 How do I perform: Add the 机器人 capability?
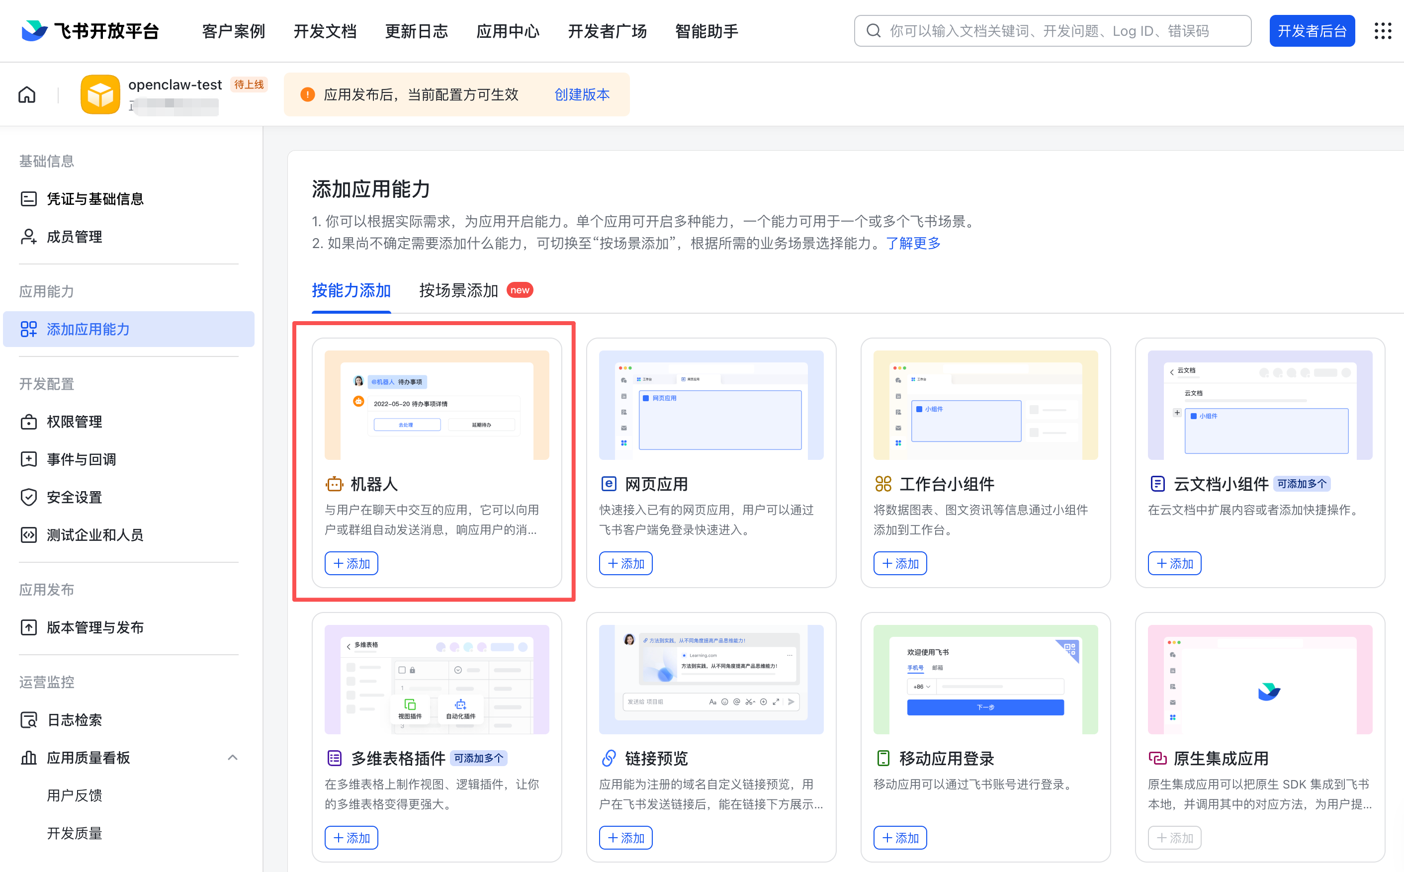[351, 563]
